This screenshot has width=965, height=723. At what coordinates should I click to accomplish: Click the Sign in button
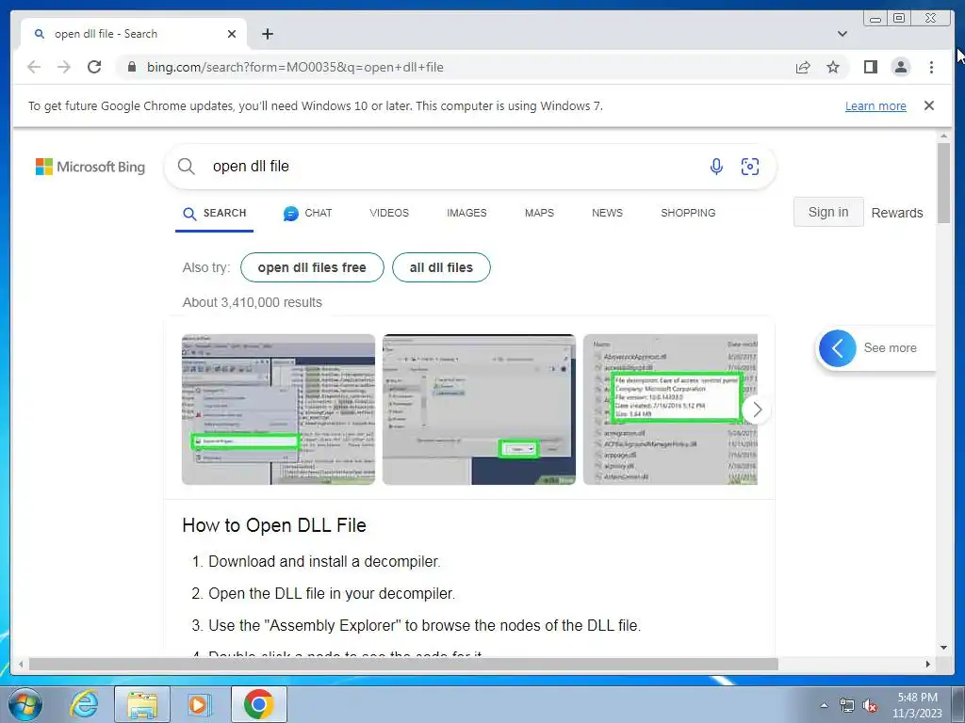827,212
